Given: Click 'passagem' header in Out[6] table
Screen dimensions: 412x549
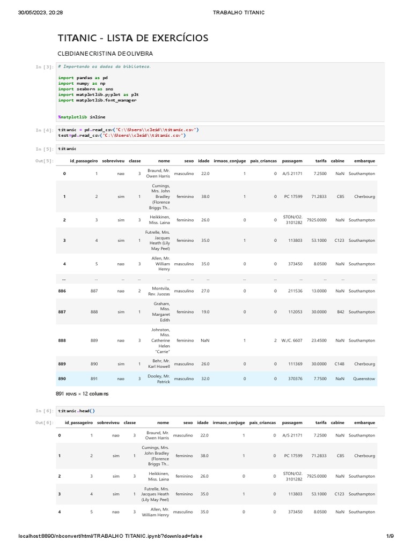Looking at the screenshot, I should [x=292, y=423].
